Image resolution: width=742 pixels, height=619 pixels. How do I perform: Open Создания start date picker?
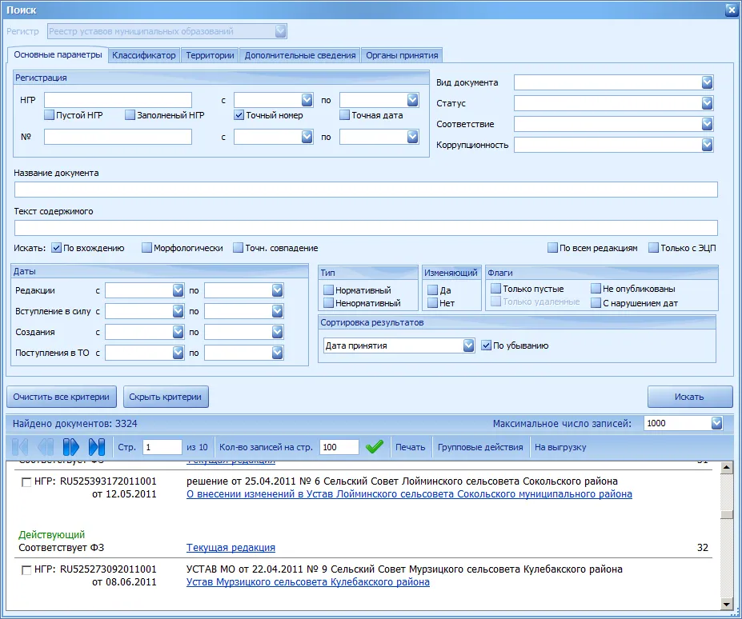click(x=178, y=332)
